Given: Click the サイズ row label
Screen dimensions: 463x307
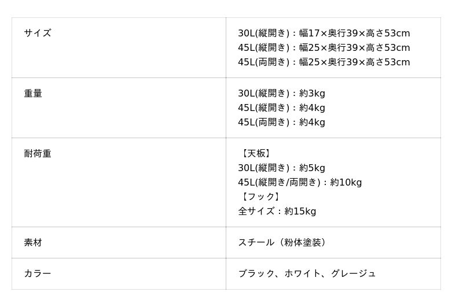Looking at the screenshot, I should point(38,33).
